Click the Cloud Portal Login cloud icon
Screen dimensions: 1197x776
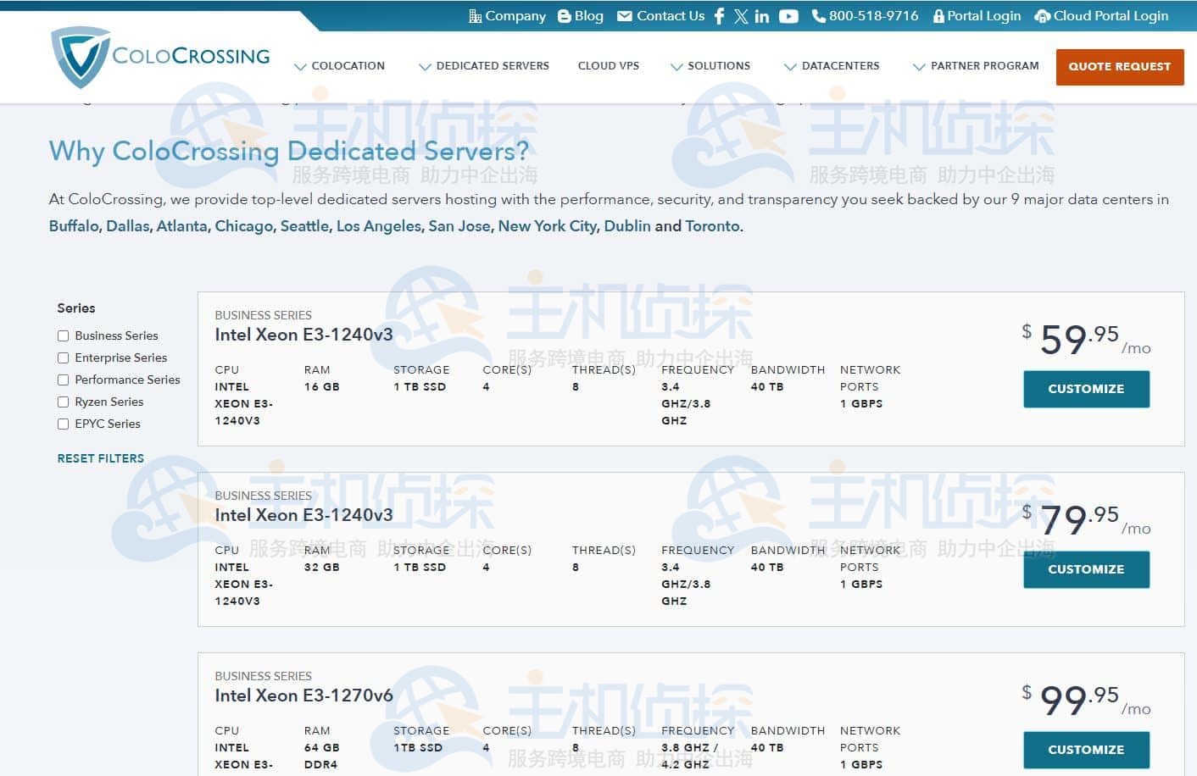[x=1043, y=16]
